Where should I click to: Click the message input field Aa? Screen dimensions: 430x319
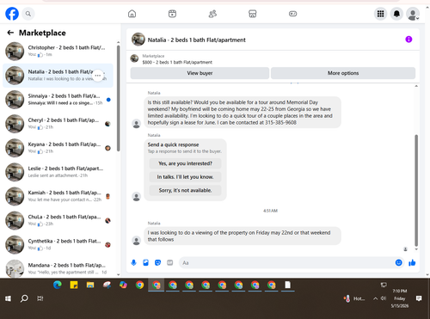click(x=286, y=262)
